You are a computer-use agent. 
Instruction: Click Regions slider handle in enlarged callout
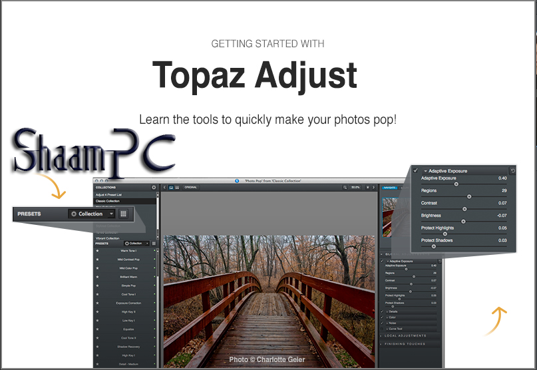[x=469, y=197]
